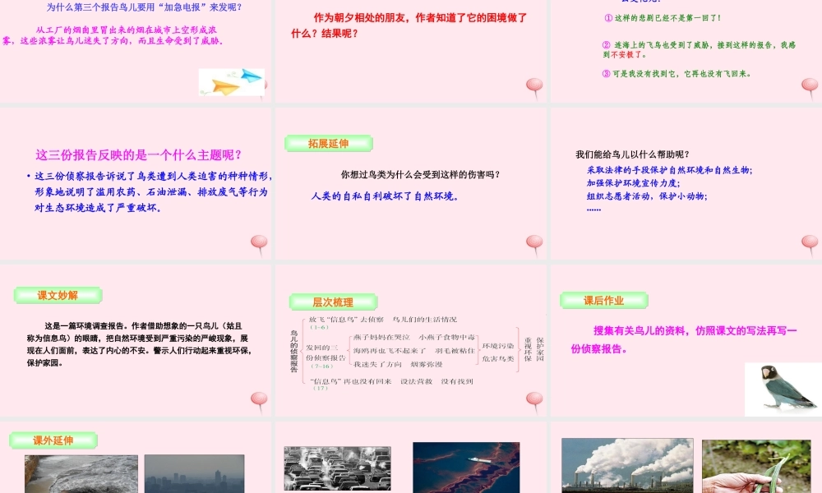Click the green 层次梳理 heading badge
The height and width of the screenshot is (493, 822).
(333, 302)
